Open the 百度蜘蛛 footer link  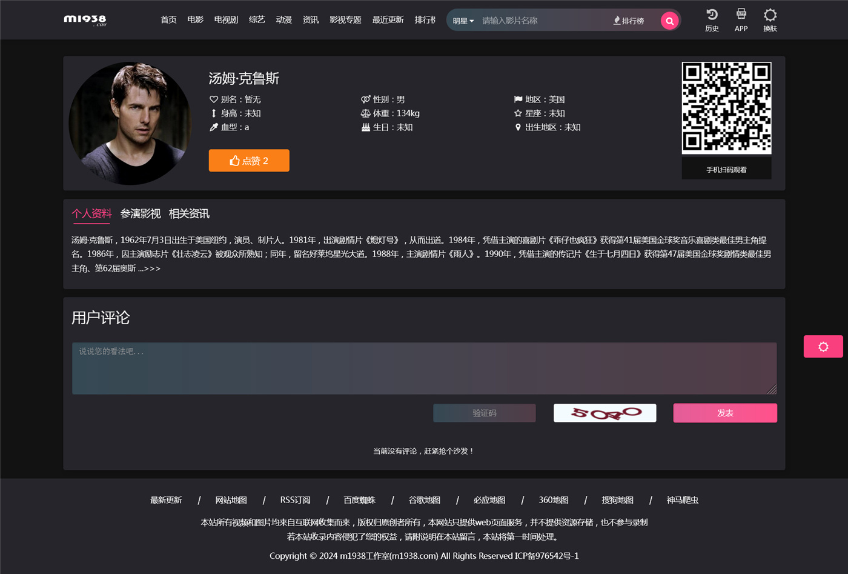click(x=360, y=500)
